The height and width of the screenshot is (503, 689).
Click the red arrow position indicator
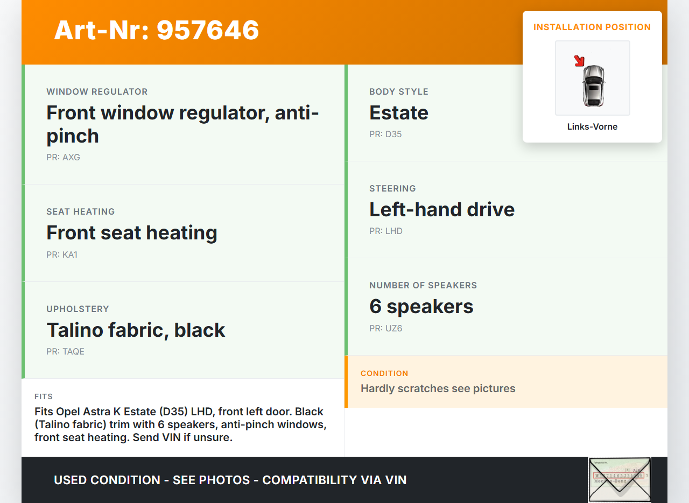(579, 61)
